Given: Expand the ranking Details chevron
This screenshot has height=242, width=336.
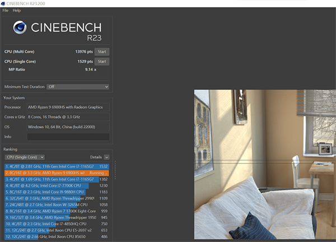Looking at the screenshot, I should [x=106, y=157].
